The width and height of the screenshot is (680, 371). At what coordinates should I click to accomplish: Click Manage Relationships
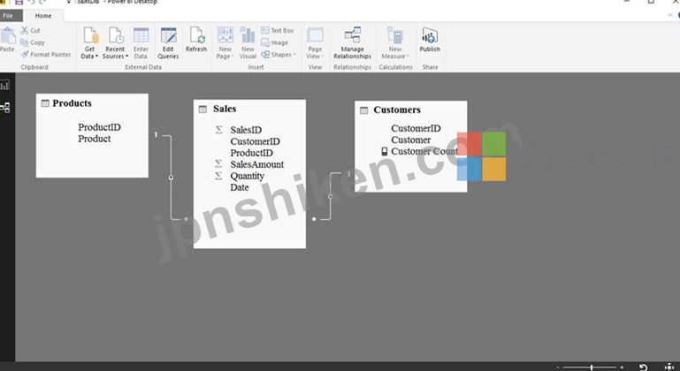pos(353,43)
